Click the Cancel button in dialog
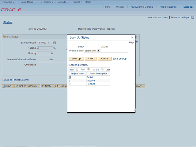 pyautogui.click(x=105, y=58)
